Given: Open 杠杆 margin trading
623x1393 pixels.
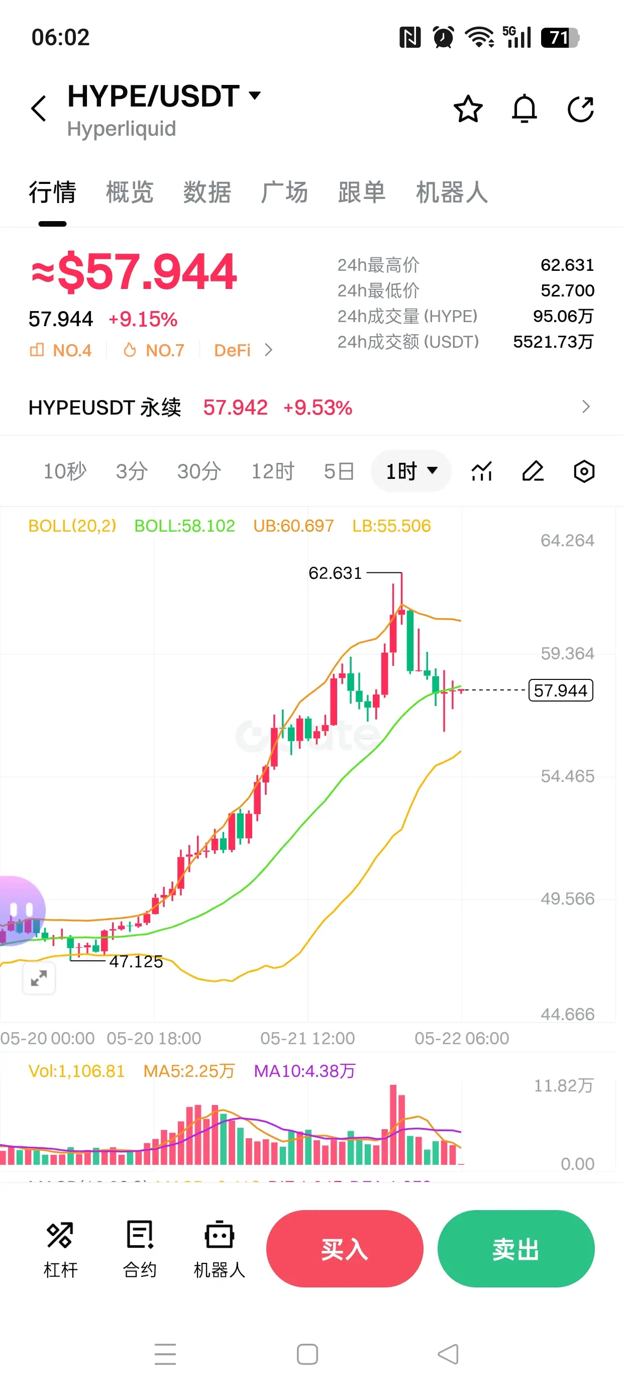Looking at the screenshot, I should click(60, 1249).
